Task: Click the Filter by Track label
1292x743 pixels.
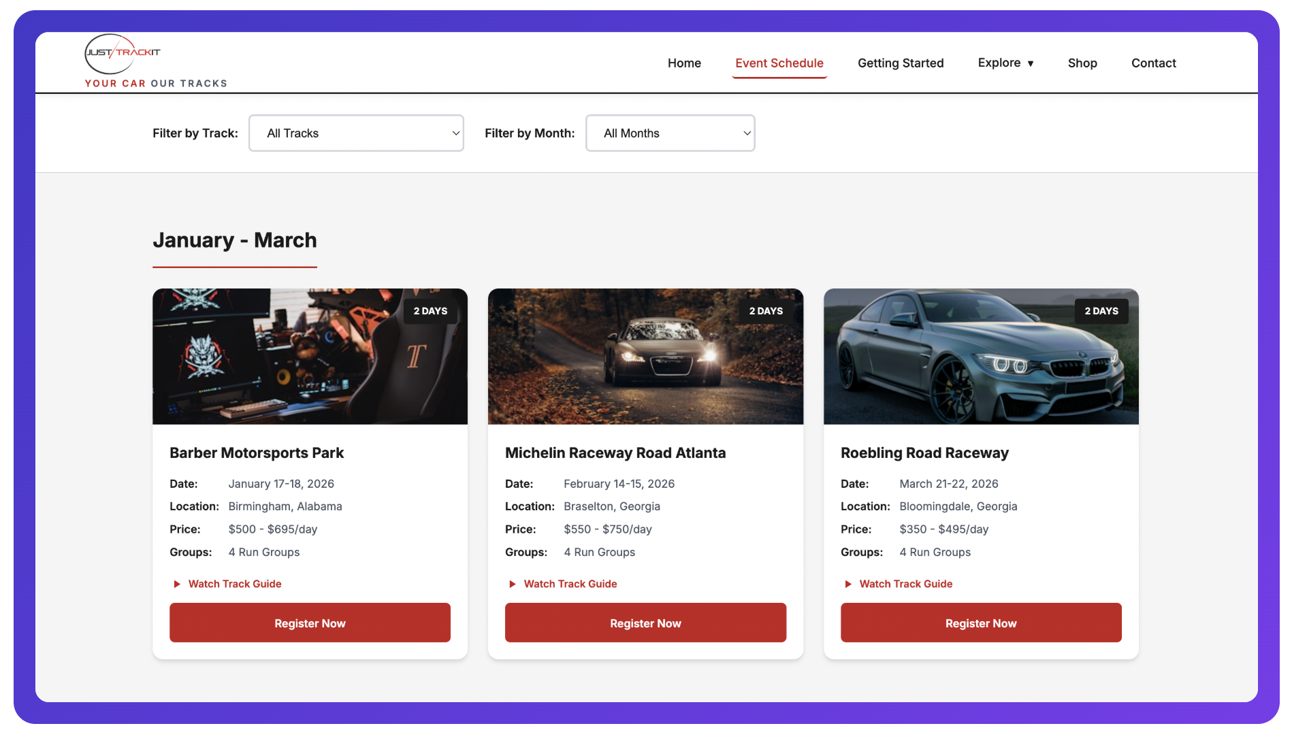Action: click(195, 133)
